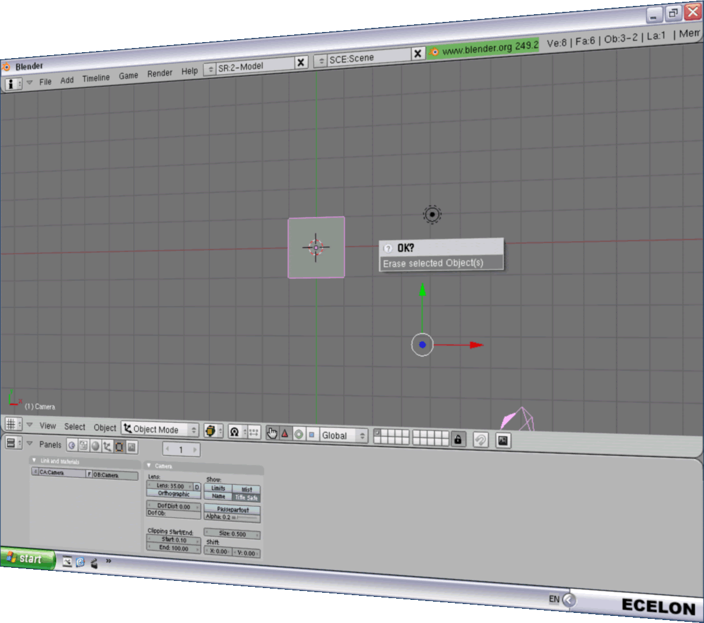Toggle Orthographic camera button
This screenshot has width=704, height=623.
[x=174, y=493]
